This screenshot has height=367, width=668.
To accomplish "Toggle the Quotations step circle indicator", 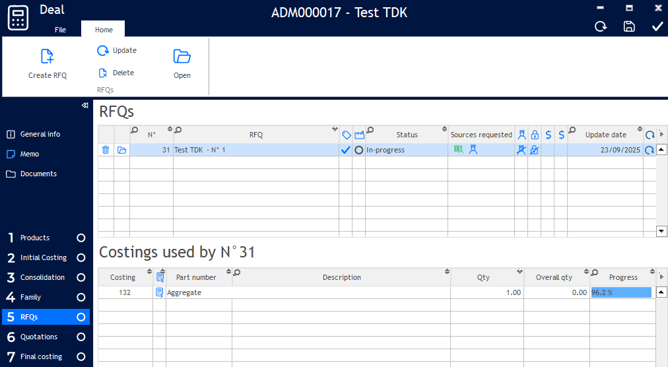I will coord(81,337).
